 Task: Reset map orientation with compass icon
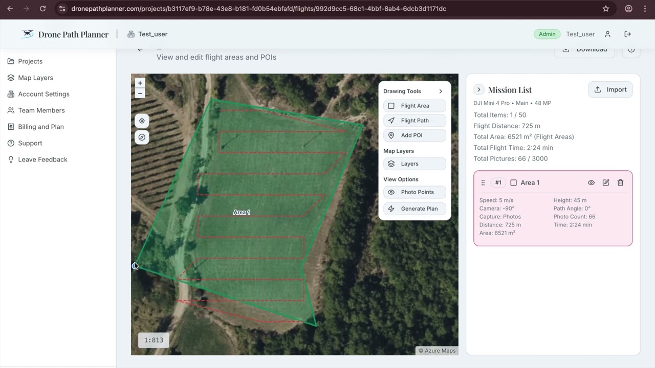(142, 137)
